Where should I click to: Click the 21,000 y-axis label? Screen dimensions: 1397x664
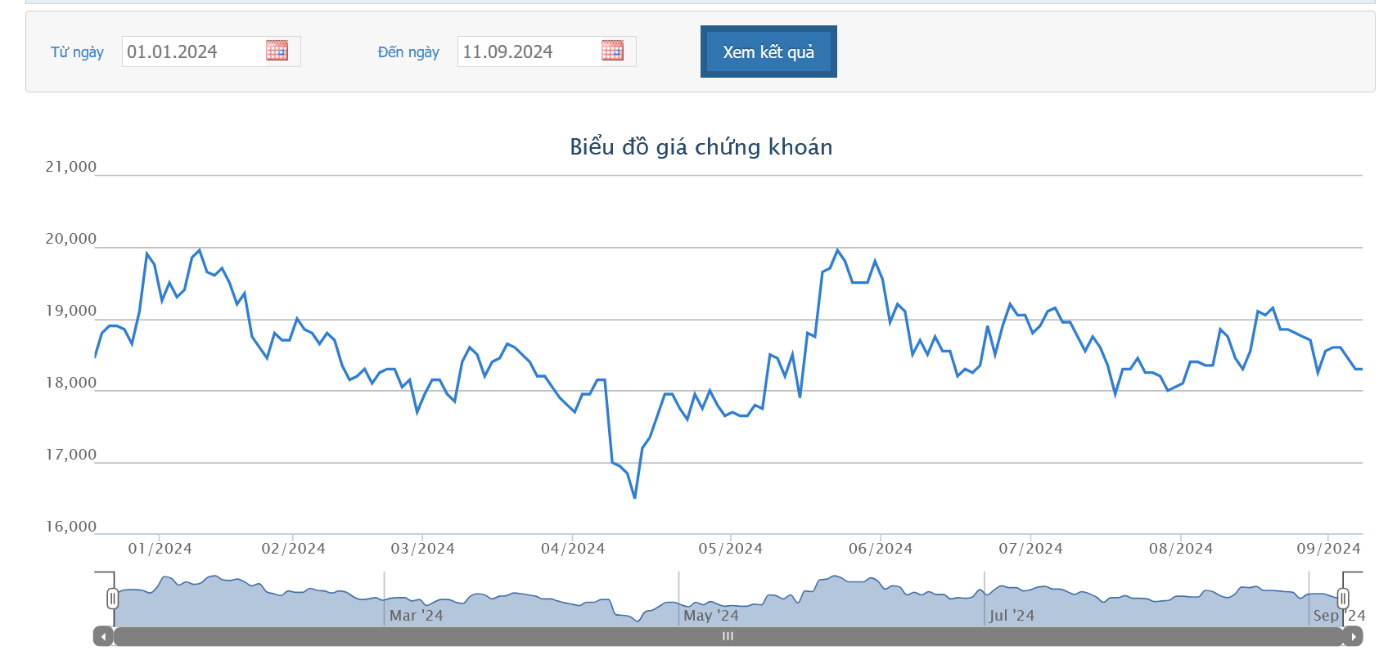click(70, 167)
